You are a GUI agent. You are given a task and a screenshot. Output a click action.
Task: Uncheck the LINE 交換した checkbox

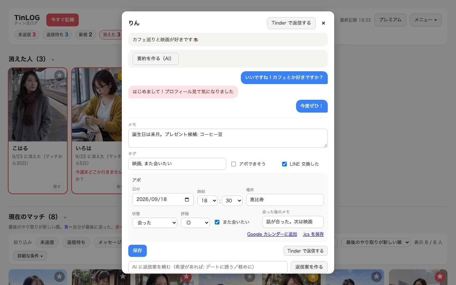point(284,164)
